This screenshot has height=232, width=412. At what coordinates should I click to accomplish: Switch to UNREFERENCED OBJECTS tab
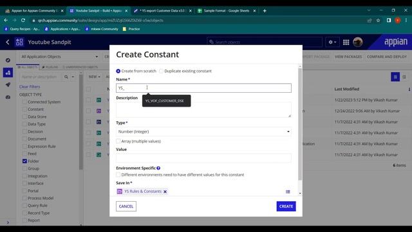(80, 67)
